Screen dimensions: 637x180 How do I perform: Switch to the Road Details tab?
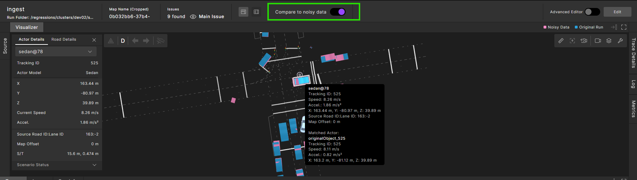pyautogui.click(x=64, y=40)
